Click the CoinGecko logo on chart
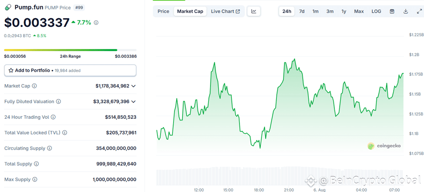The width and height of the screenshot is (424, 192). coord(384,146)
